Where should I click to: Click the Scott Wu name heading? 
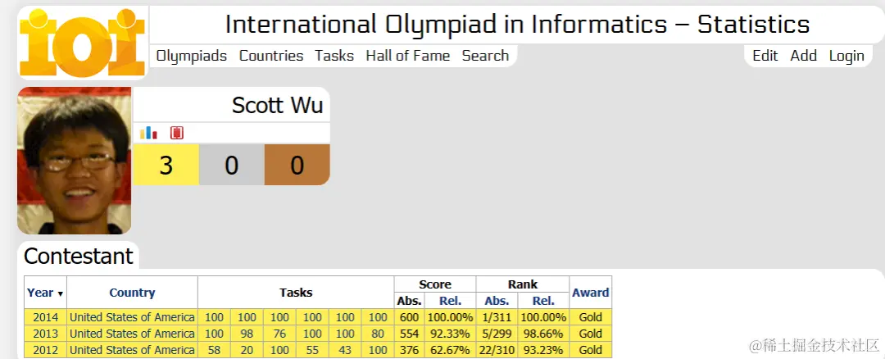[277, 105]
